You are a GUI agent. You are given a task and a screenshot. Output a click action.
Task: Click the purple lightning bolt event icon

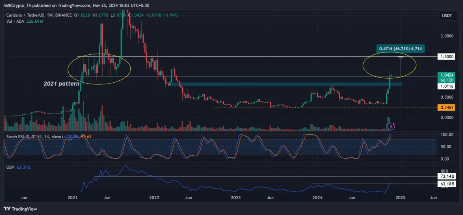coord(391,127)
